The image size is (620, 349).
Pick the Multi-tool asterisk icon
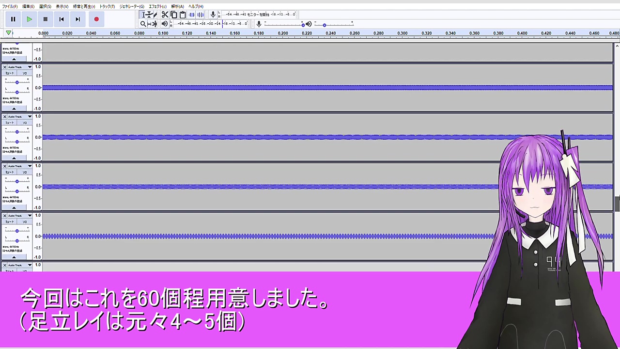point(155,24)
